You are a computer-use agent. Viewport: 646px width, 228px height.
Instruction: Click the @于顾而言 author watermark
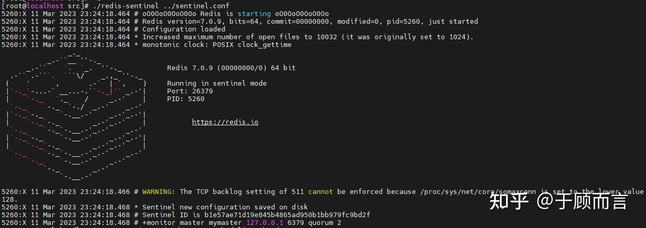(x=582, y=201)
